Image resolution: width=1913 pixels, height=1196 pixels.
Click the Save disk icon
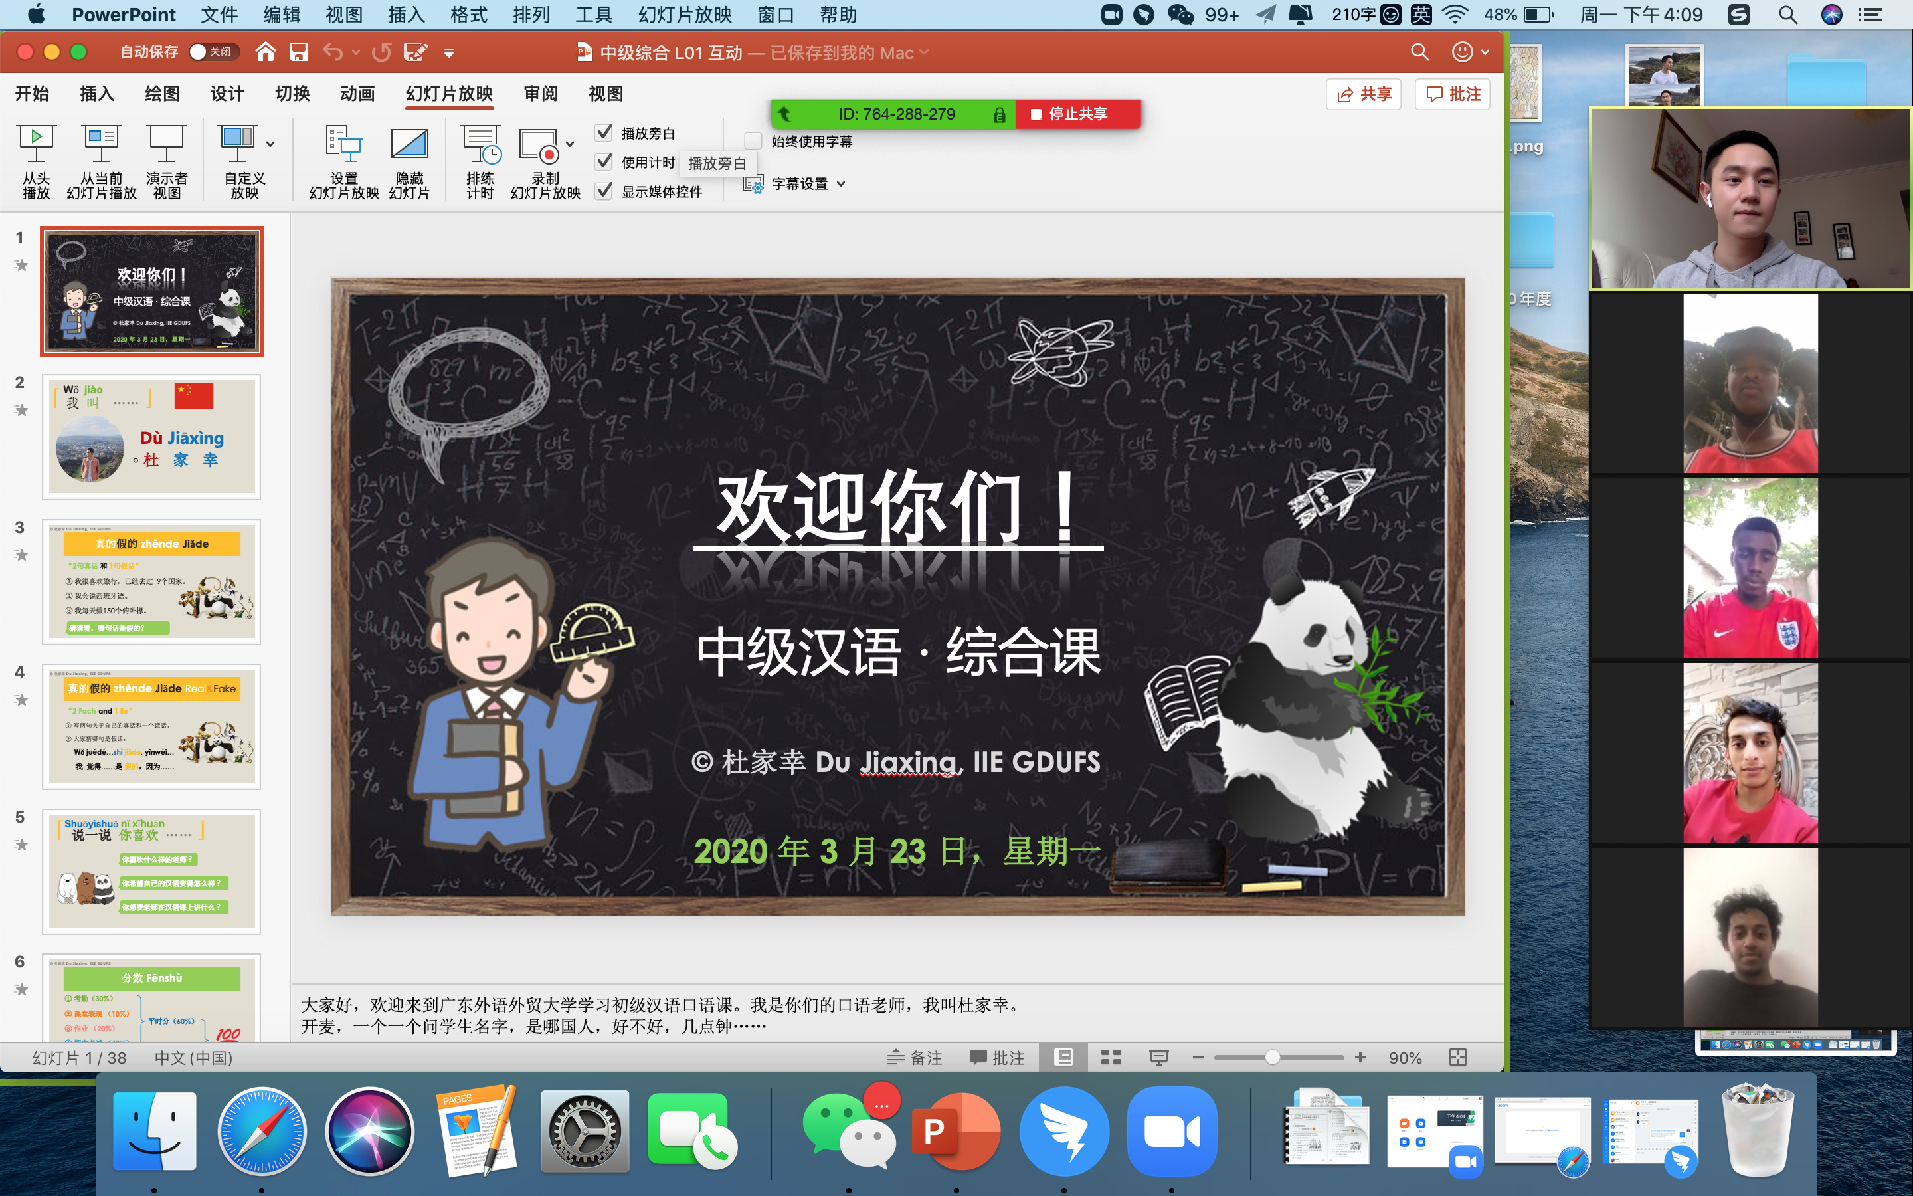[298, 52]
